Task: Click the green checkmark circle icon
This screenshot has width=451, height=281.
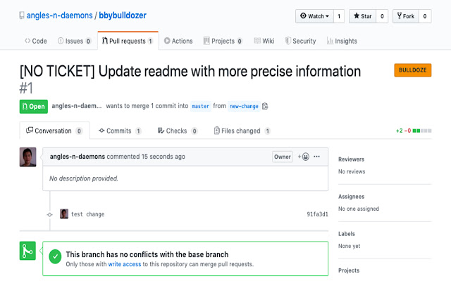Action: coord(55,256)
